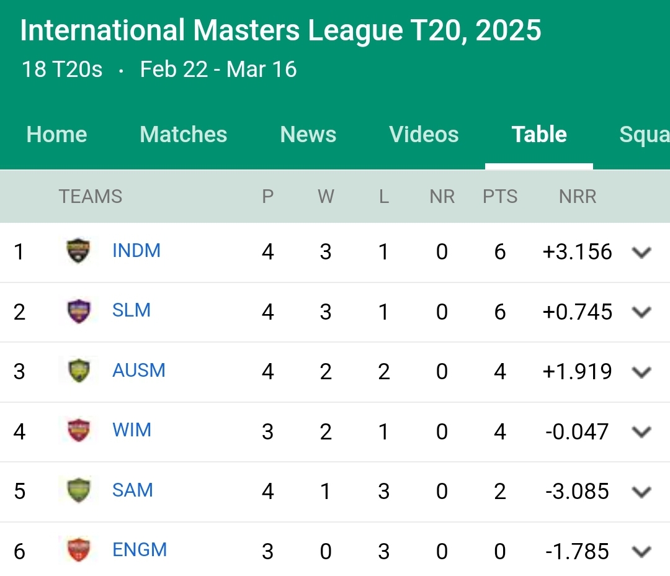This screenshot has width=670, height=576.
Task: Click the WIM team shield logo
Action: tap(79, 430)
